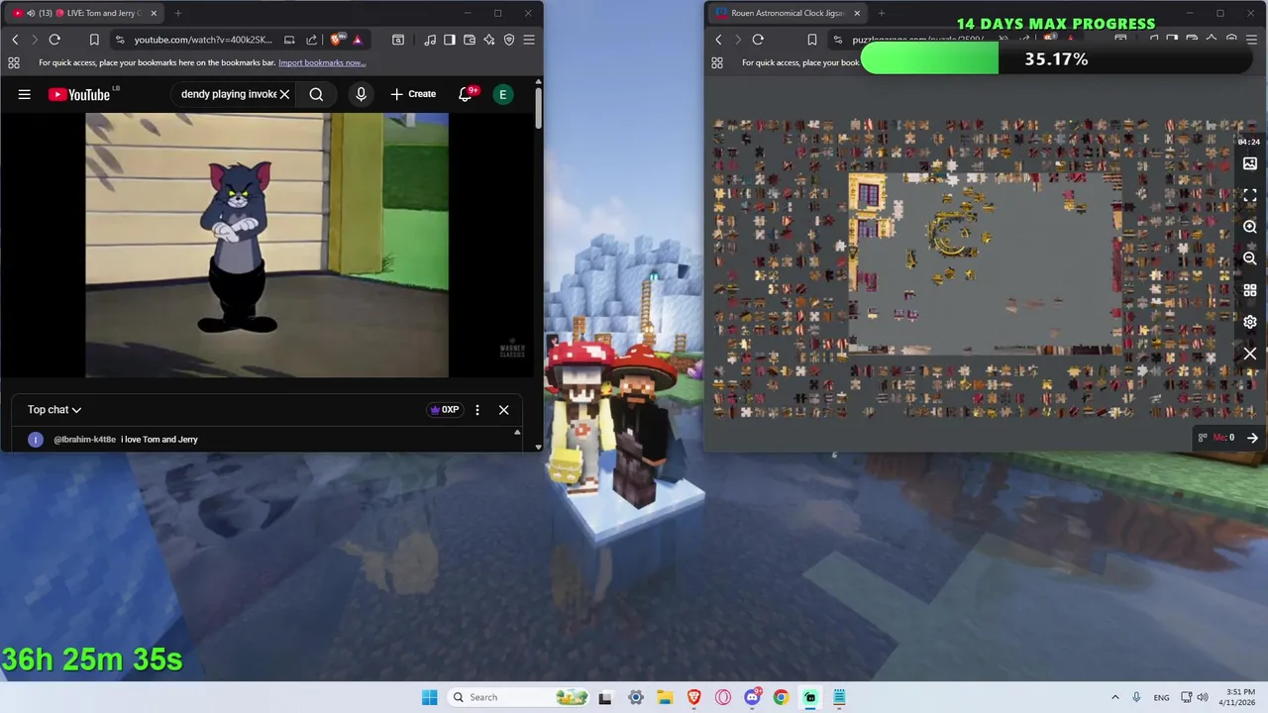This screenshot has height=713, width=1268.
Task: Open Leo AI sparkle icon in YouTube window
Action: (x=489, y=40)
